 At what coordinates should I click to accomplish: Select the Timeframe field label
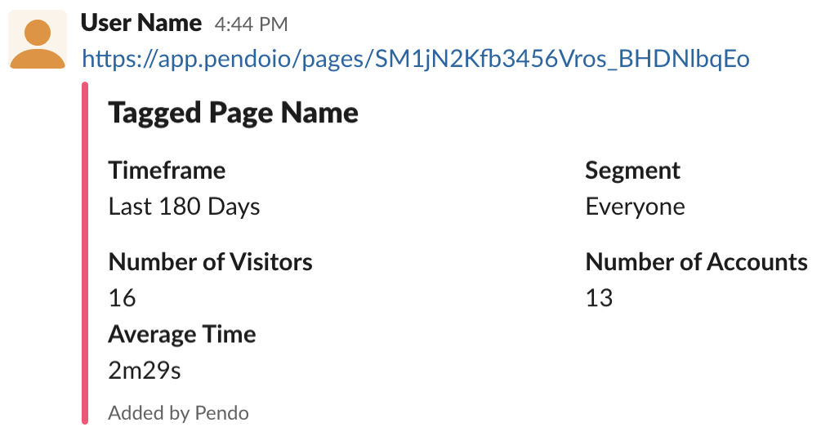coord(167,171)
